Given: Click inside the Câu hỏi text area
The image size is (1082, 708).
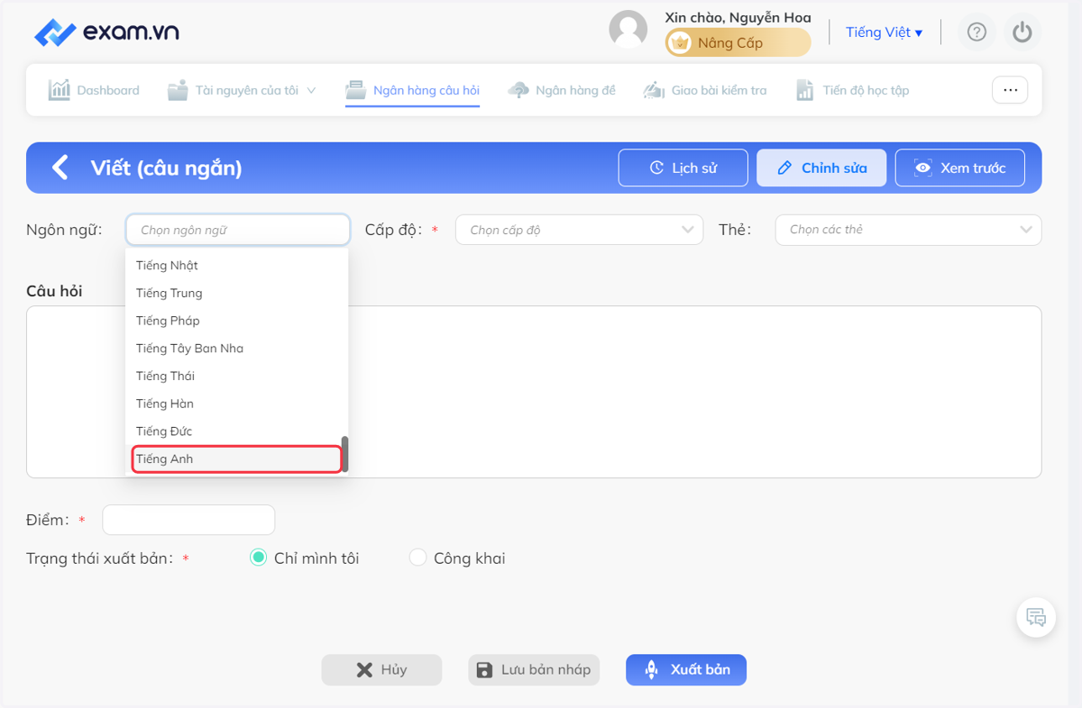Looking at the screenshot, I should [x=534, y=392].
